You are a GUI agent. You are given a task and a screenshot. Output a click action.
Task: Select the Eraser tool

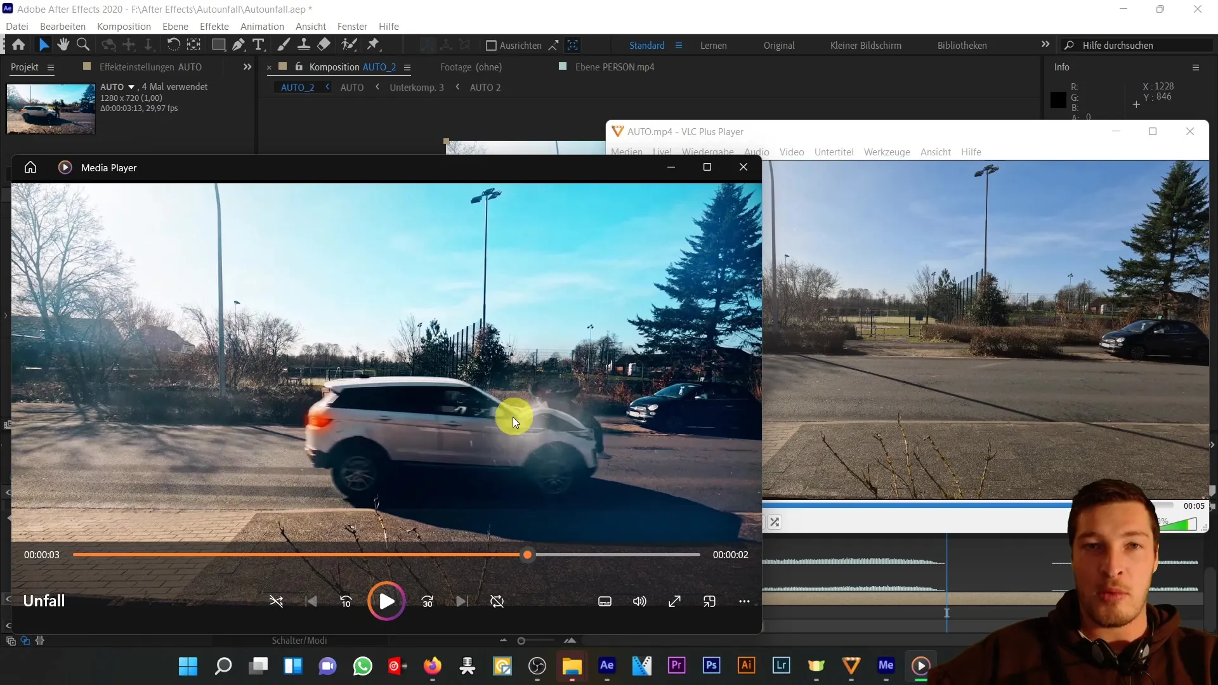coord(324,45)
